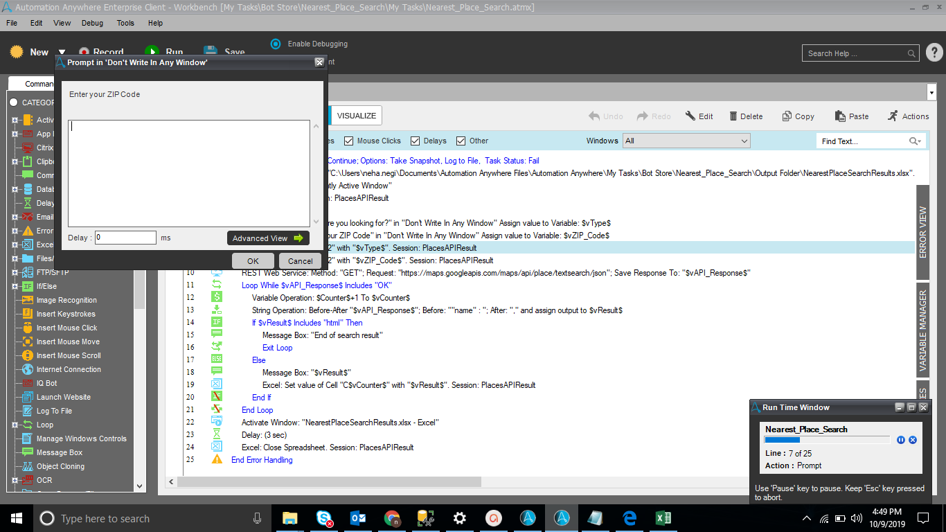Select the Enable Debugging radio button
This screenshot has width=946, height=532.
(x=276, y=44)
